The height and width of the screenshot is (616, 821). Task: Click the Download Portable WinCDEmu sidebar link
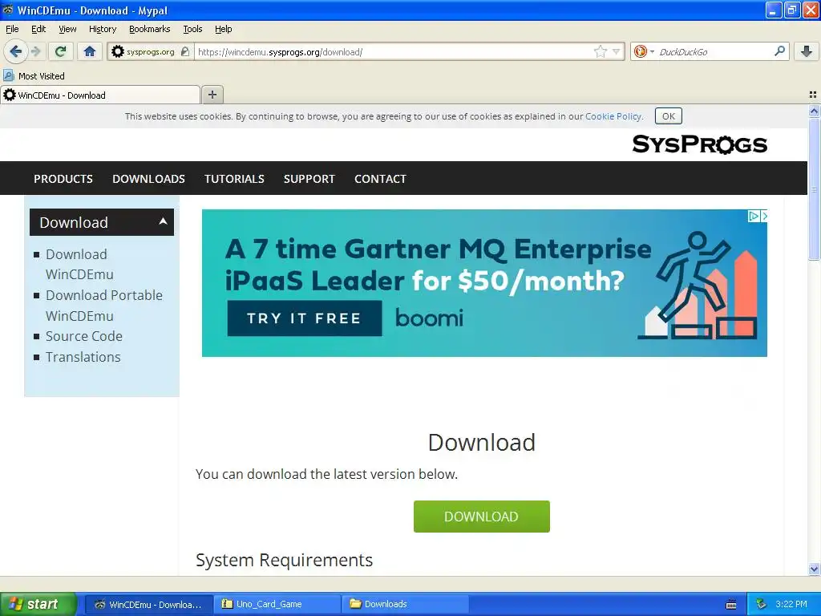click(103, 306)
